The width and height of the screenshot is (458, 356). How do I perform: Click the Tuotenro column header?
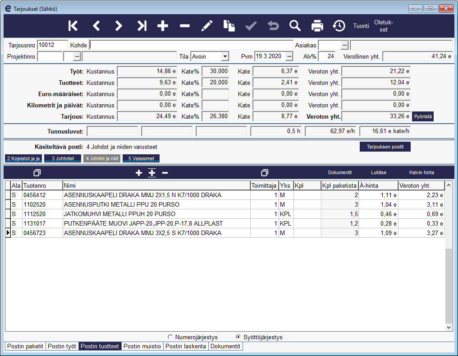pyautogui.click(x=43, y=185)
